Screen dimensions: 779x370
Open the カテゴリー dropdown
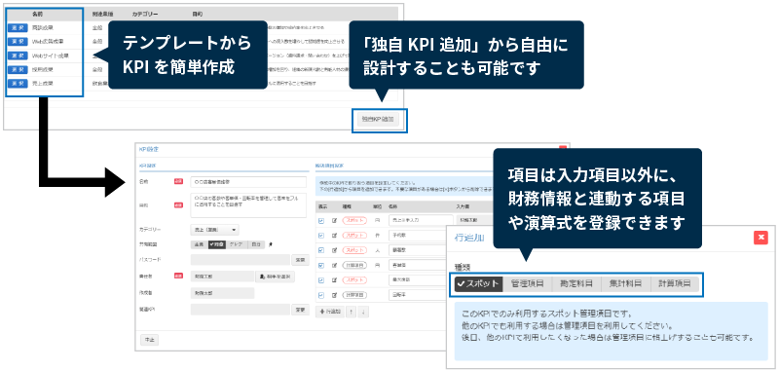tap(214, 230)
